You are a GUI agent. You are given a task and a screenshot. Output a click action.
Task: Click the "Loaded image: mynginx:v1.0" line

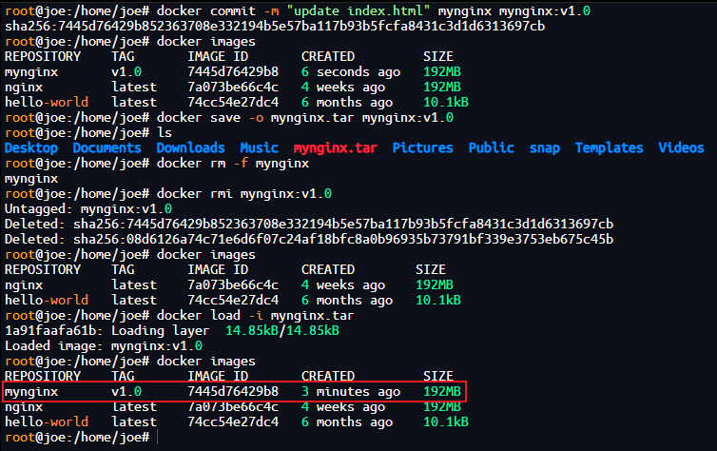tap(103, 345)
